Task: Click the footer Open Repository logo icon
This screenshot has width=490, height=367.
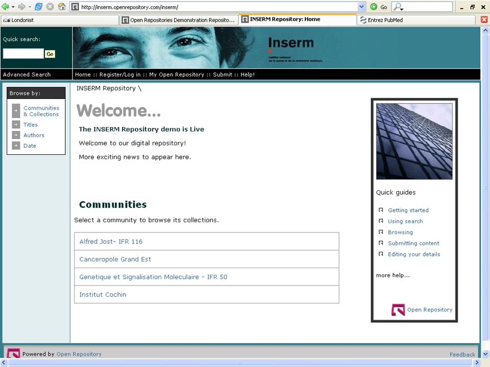Action: click(13, 353)
